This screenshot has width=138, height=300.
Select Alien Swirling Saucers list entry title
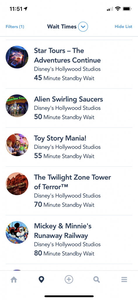point(69,99)
